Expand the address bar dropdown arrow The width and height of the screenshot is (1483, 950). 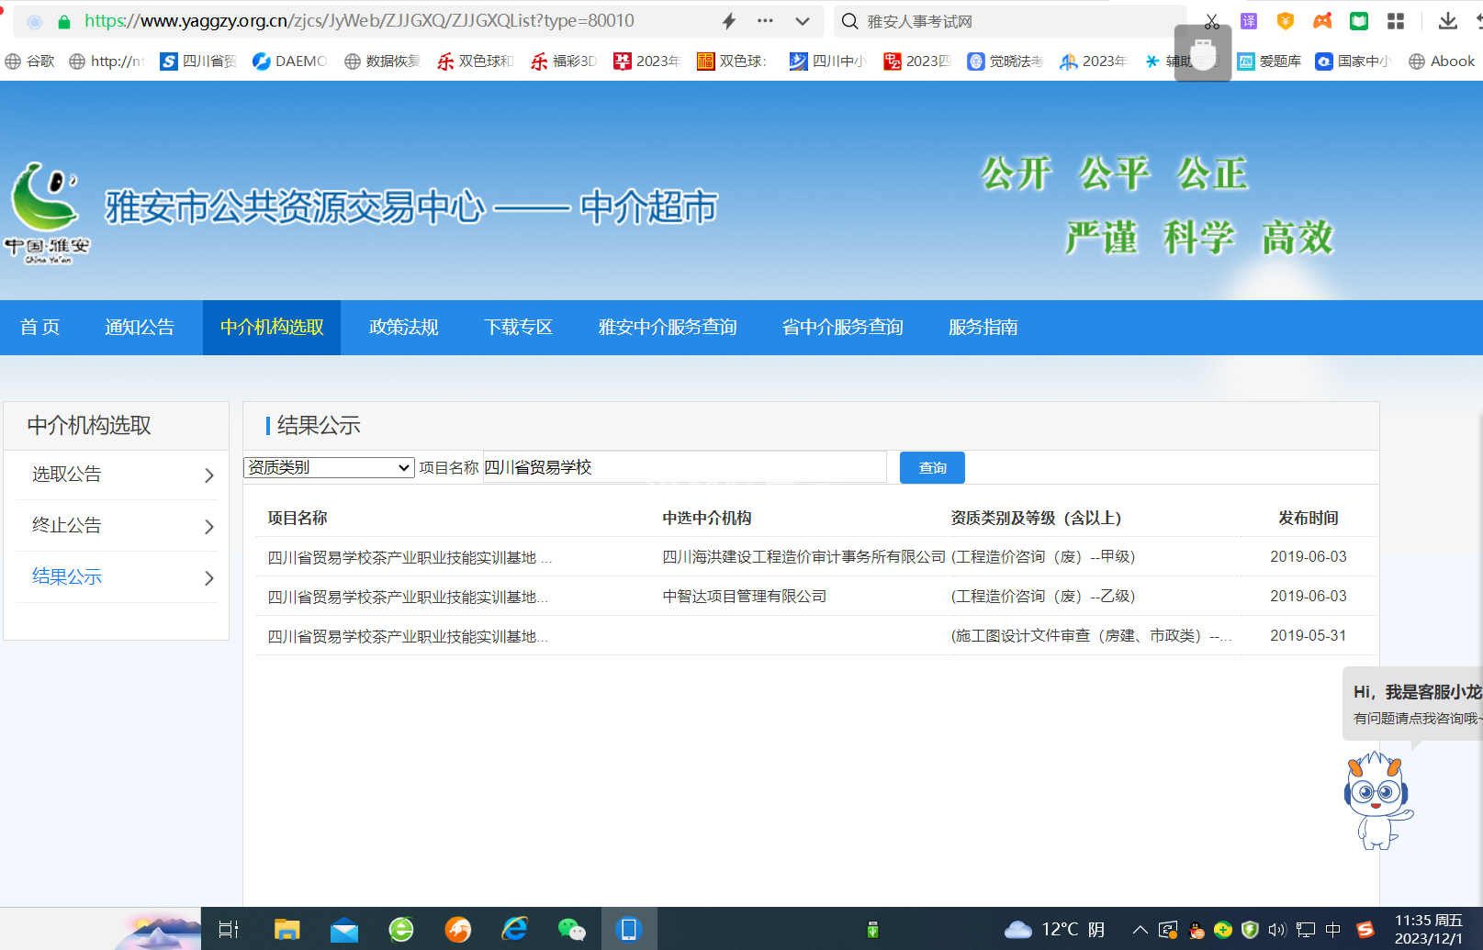coord(802,21)
